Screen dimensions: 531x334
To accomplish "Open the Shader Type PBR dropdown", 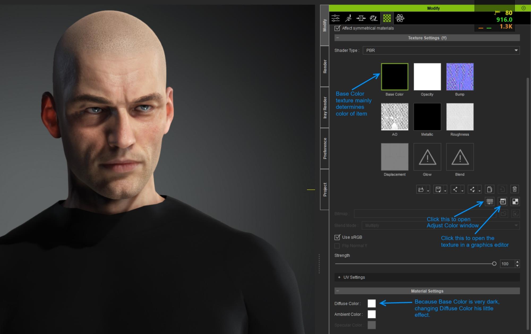I will [x=441, y=50].
